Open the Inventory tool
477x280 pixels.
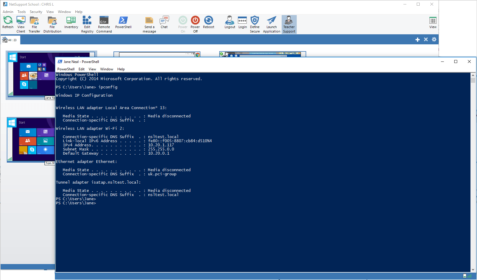[71, 22]
